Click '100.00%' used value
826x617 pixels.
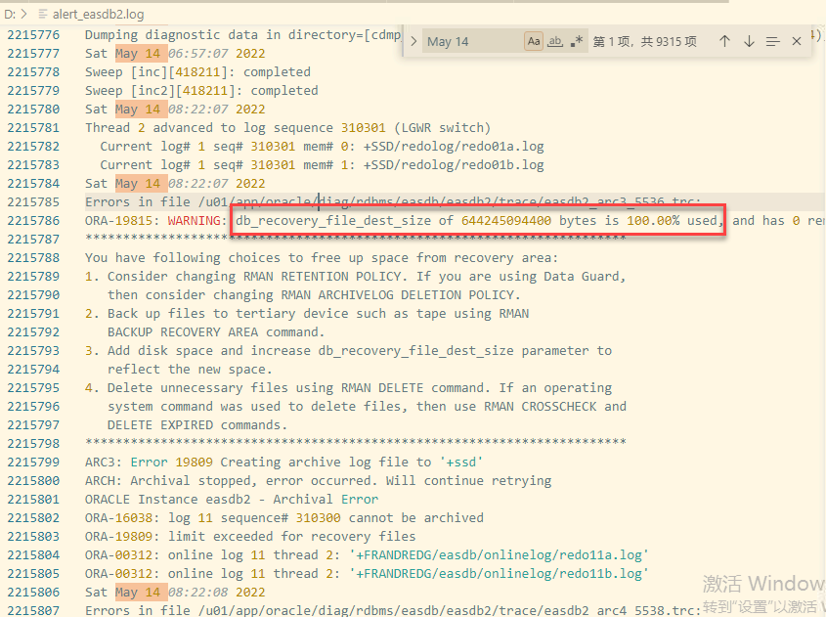click(x=653, y=221)
